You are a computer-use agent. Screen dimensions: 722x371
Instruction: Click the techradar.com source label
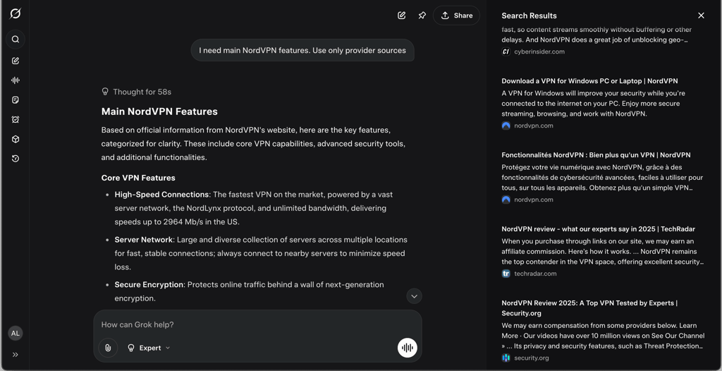535,273
